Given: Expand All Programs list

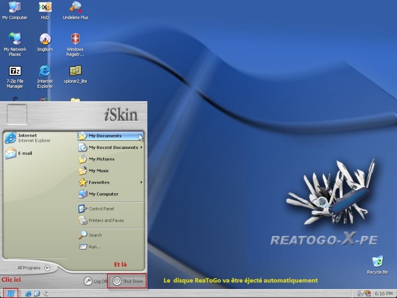Looking at the screenshot, I should [x=34, y=268].
